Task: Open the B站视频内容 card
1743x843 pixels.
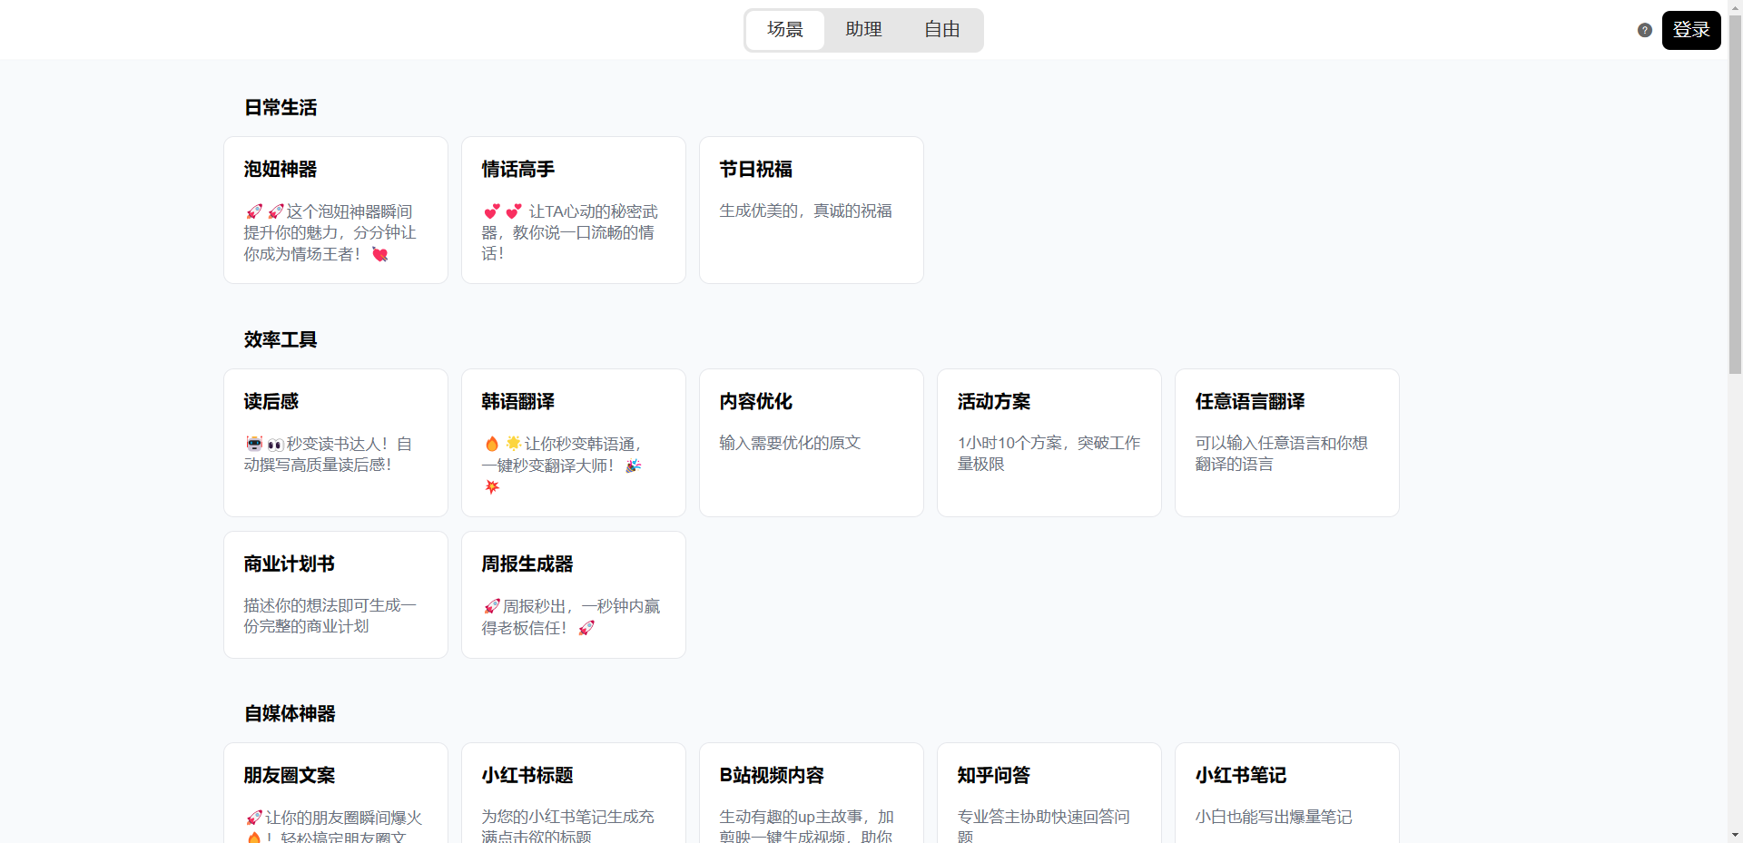Action: pyautogui.click(x=812, y=793)
